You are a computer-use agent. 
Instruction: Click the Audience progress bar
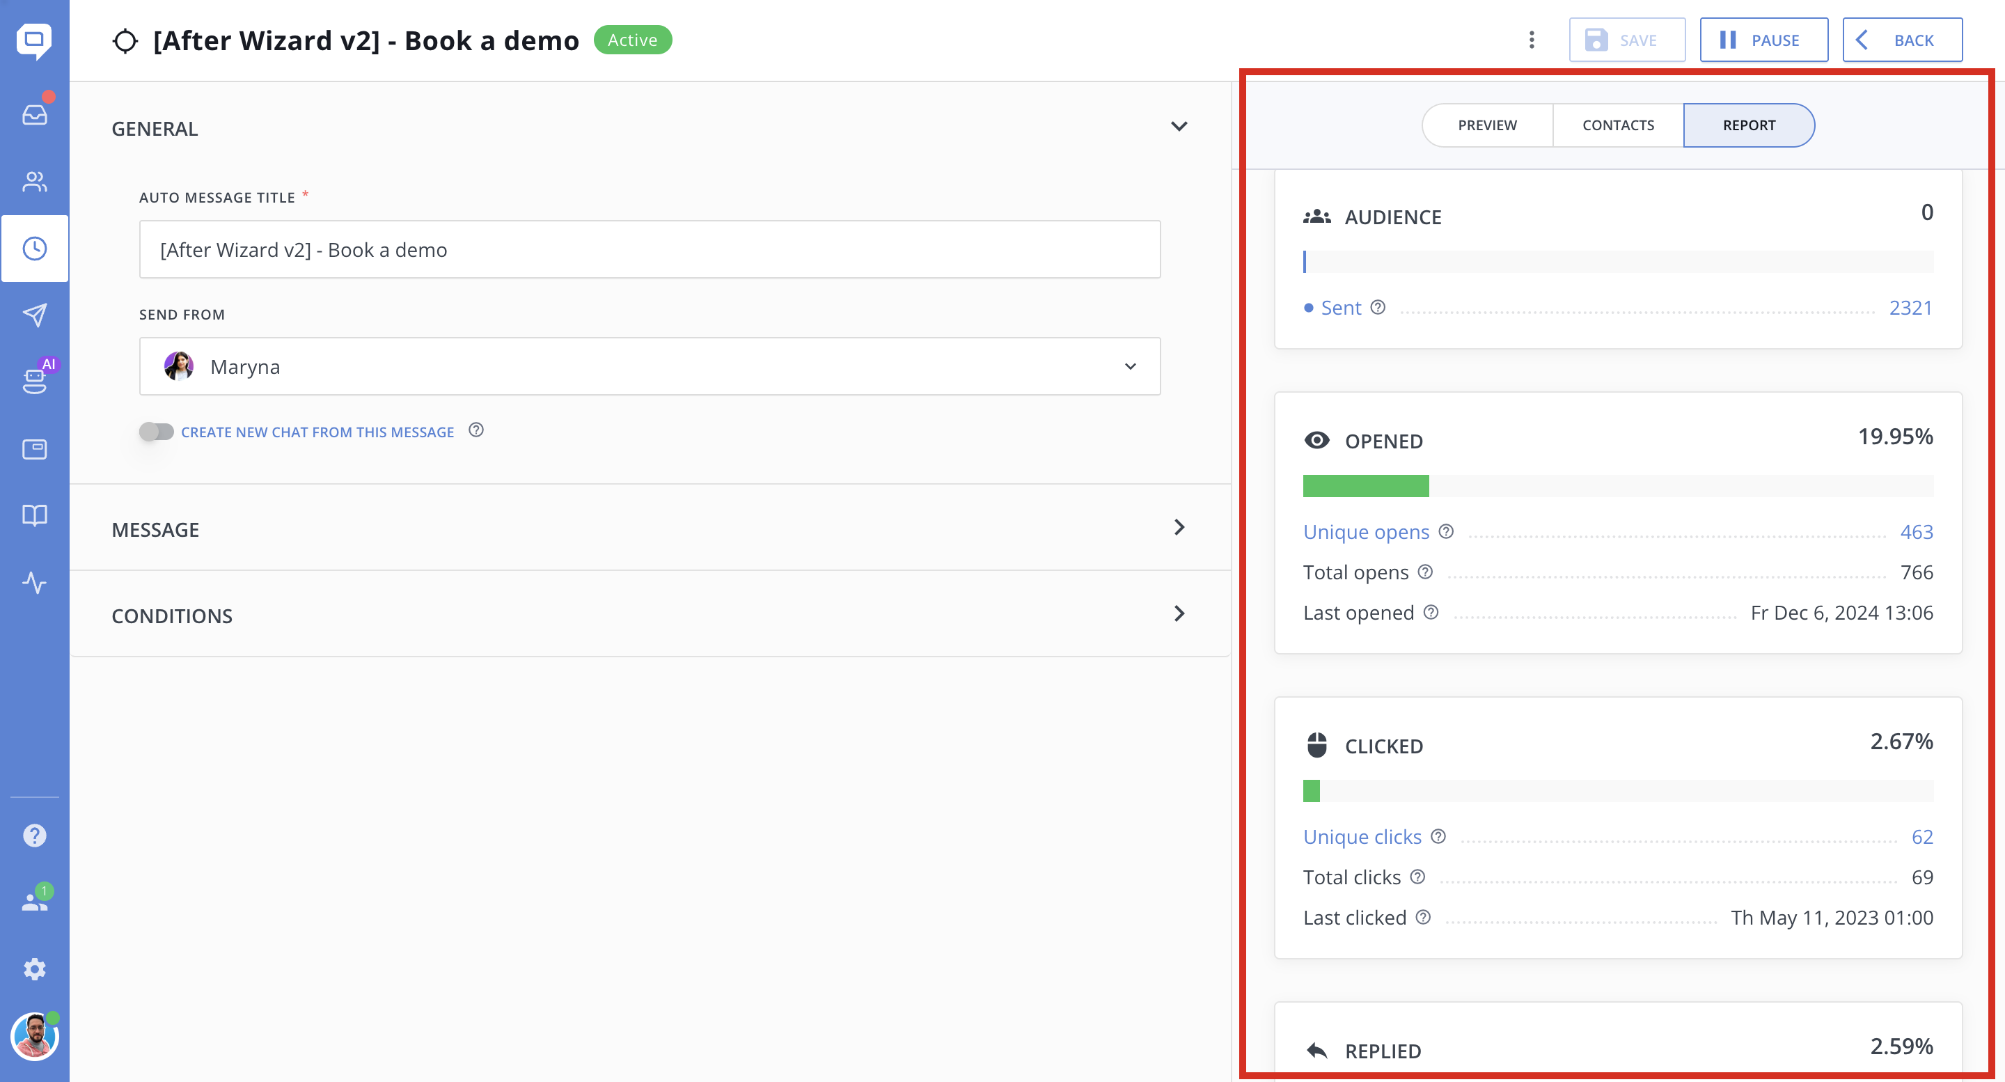1618,262
